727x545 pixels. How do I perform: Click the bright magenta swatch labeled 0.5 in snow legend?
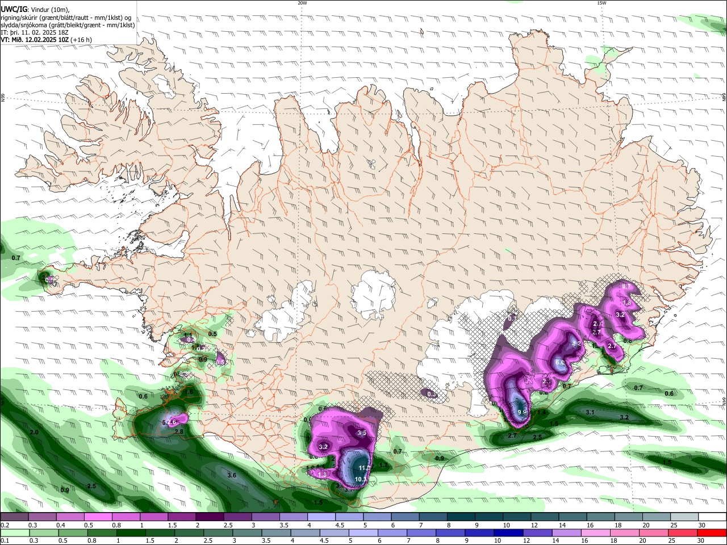coord(98,517)
